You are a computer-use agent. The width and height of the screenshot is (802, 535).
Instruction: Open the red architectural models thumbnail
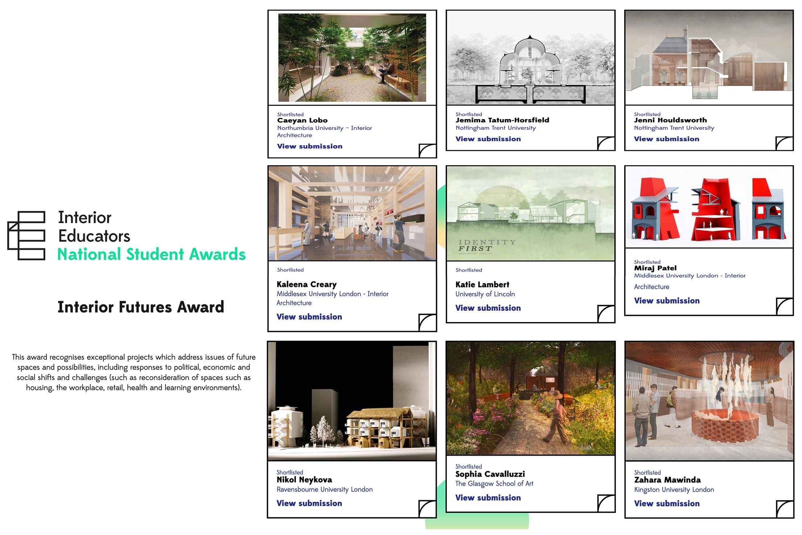709,207
